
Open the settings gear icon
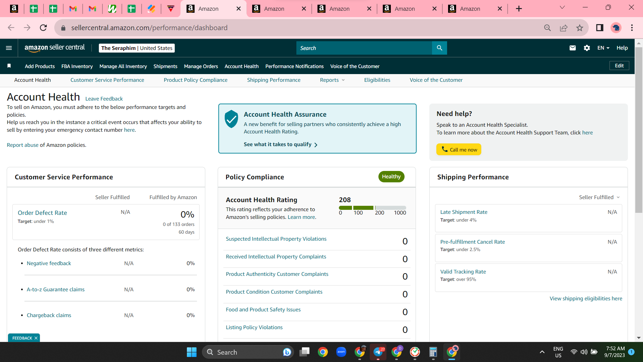(x=587, y=48)
